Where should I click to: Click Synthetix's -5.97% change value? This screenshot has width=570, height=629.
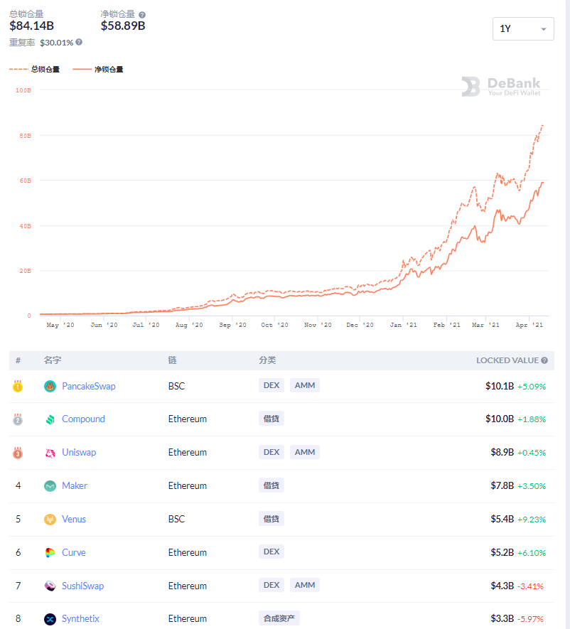pos(530,619)
